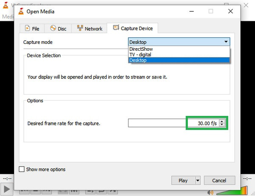Decrease frame rate with the down arrow

[x=222, y=125]
